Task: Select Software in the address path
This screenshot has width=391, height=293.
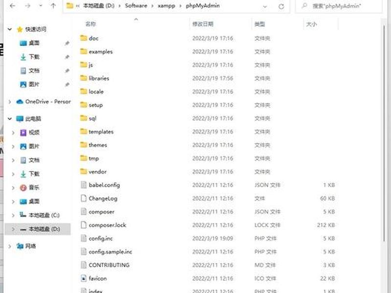Action: [x=136, y=6]
